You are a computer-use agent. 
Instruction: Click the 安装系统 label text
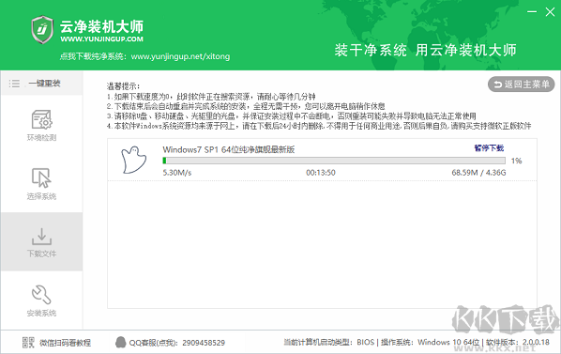pyautogui.click(x=41, y=314)
